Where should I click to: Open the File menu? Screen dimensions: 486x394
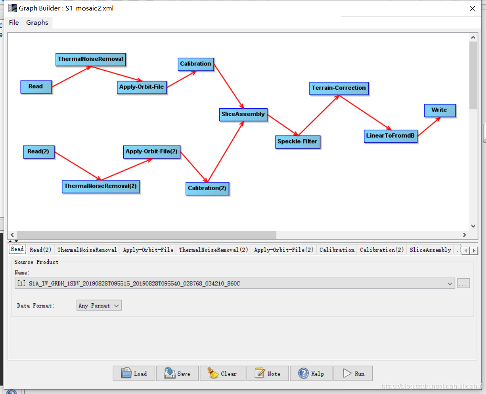click(x=14, y=22)
